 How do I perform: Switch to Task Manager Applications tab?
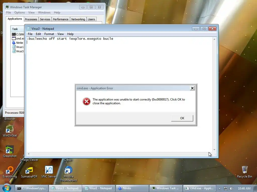(x=15, y=19)
